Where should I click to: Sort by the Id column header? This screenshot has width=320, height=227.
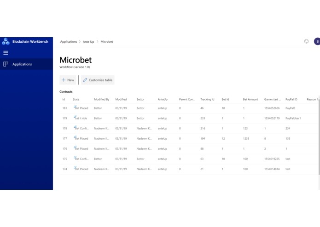[64, 99]
